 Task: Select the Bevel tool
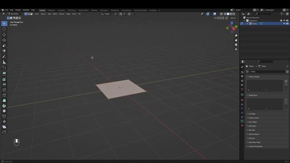(x=4, y=85)
